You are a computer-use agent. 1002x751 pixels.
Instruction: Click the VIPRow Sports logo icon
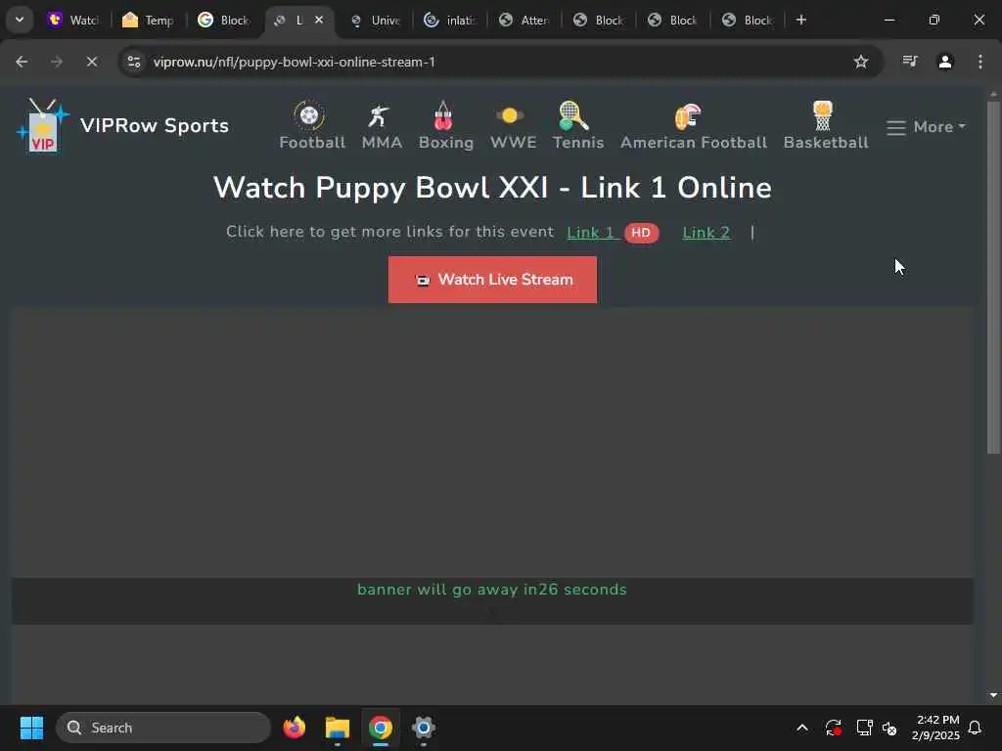pos(43,126)
